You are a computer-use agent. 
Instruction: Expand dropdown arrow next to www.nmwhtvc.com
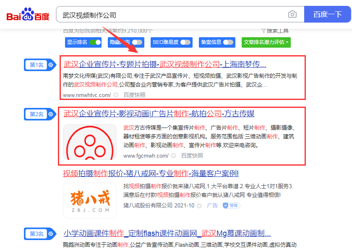point(116,95)
